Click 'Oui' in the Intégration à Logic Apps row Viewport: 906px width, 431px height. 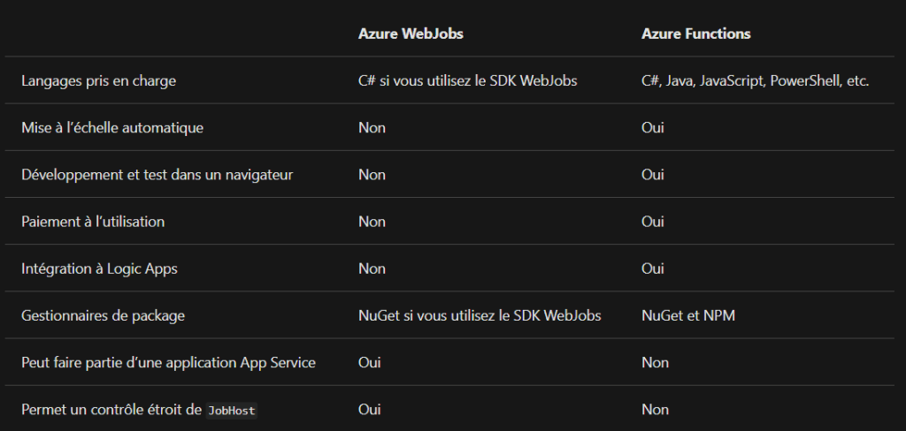(652, 268)
